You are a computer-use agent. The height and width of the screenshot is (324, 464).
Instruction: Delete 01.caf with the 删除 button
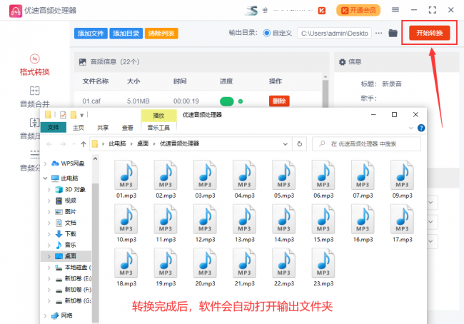pyautogui.click(x=279, y=101)
